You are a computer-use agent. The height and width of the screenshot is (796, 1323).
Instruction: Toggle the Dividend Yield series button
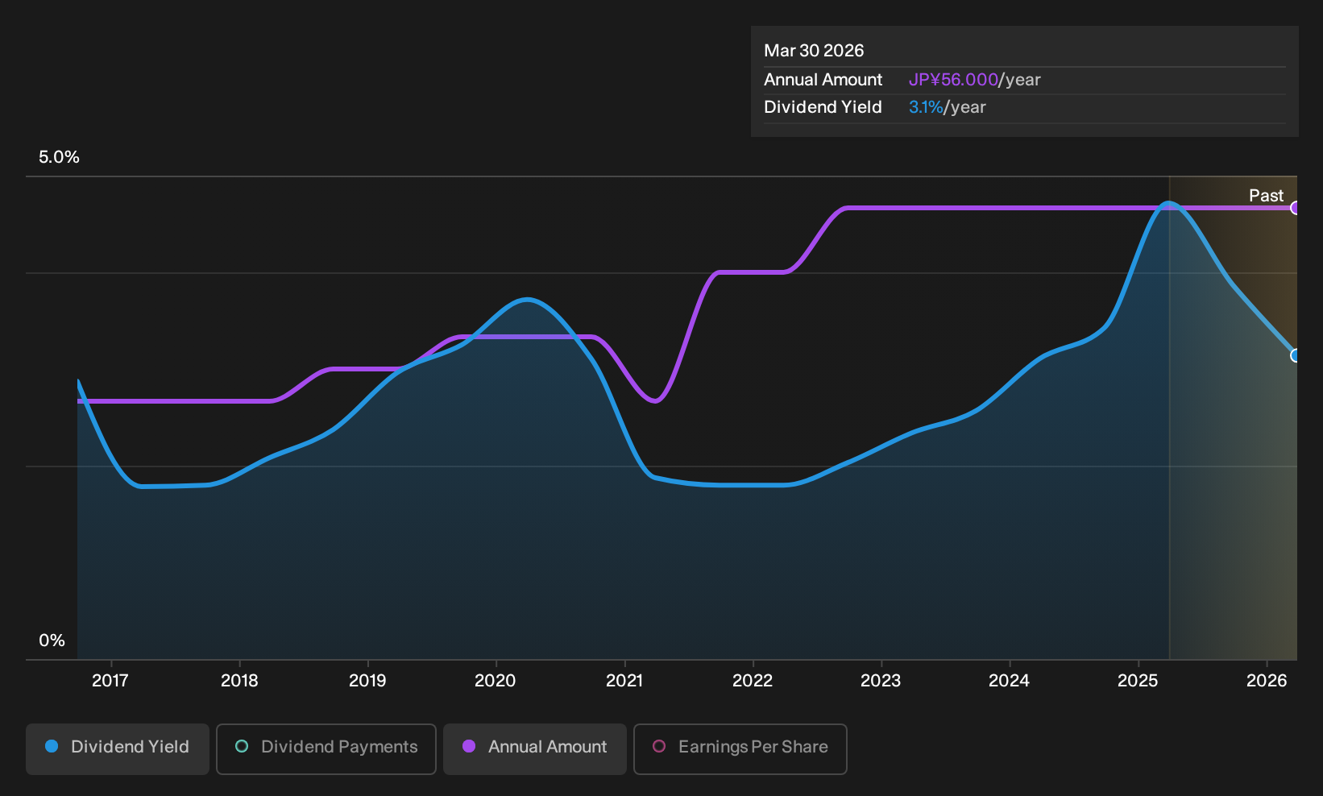point(118,748)
